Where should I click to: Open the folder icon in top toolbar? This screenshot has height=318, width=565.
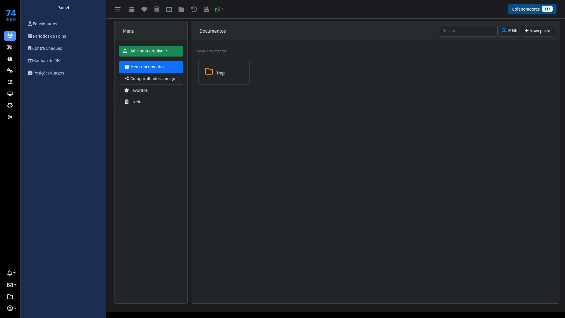click(x=181, y=9)
